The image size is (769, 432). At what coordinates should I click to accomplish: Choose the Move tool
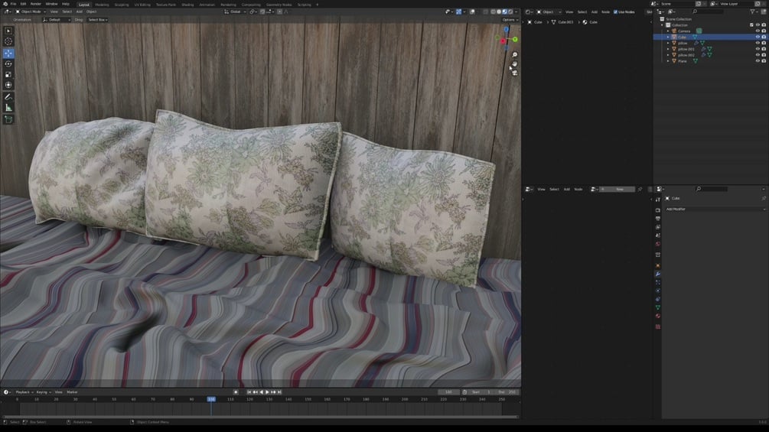8,53
